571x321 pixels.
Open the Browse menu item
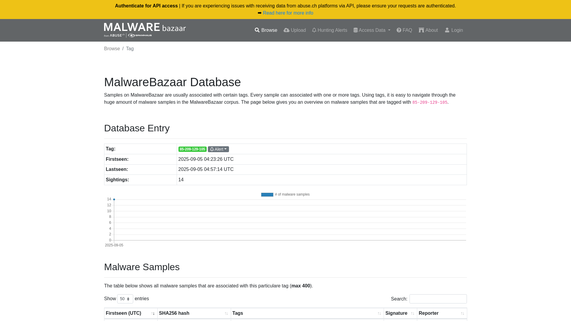(266, 30)
